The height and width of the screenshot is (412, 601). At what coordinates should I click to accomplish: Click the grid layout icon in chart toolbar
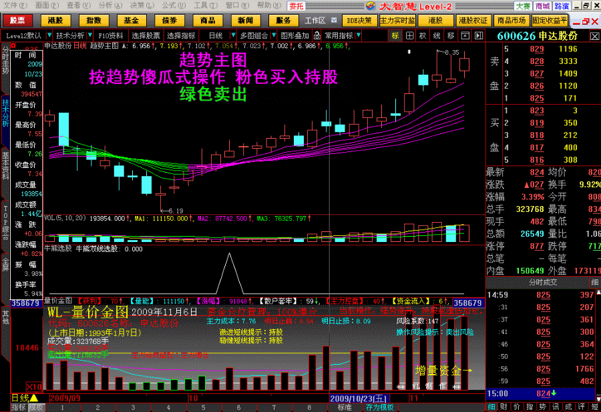pos(409,35)
